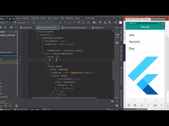169x126 pixels.
Task: Click the user avatar icon in toolbar
Action: 120,22
